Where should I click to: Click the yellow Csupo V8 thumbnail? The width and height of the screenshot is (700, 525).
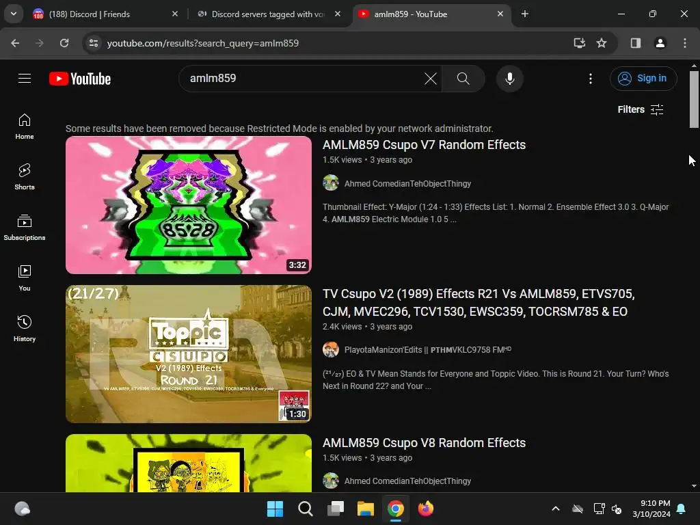[189, 463]
